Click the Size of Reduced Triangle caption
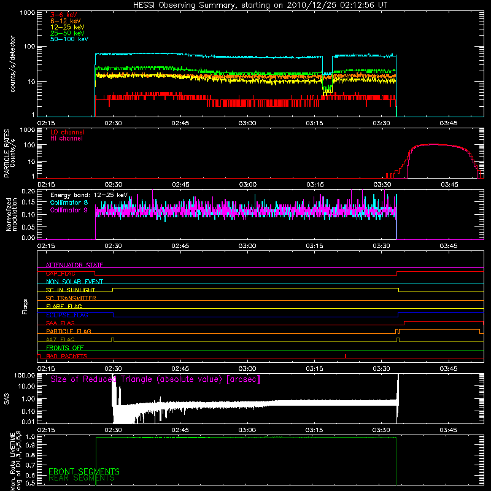This screenshot has height=491, width=491. (x=155, y=379)
